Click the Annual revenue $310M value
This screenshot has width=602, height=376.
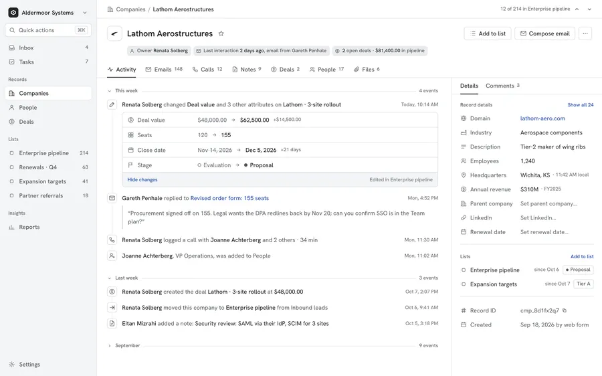click(x=529, y=189)
